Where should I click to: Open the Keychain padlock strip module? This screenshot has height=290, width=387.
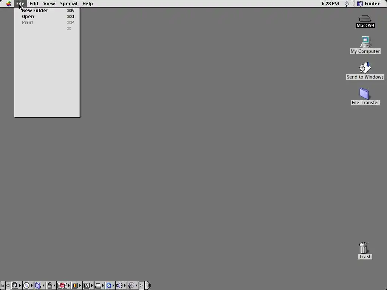(x=51, y=285)
